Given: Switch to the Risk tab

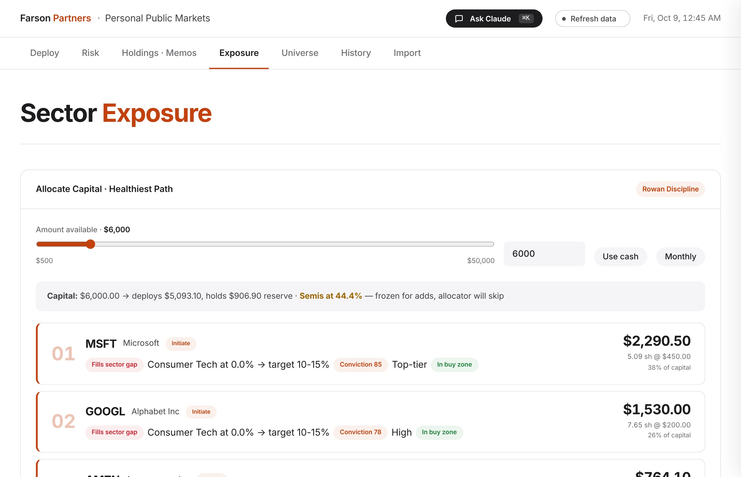Looking at the screenshot, I should [90, 53].
